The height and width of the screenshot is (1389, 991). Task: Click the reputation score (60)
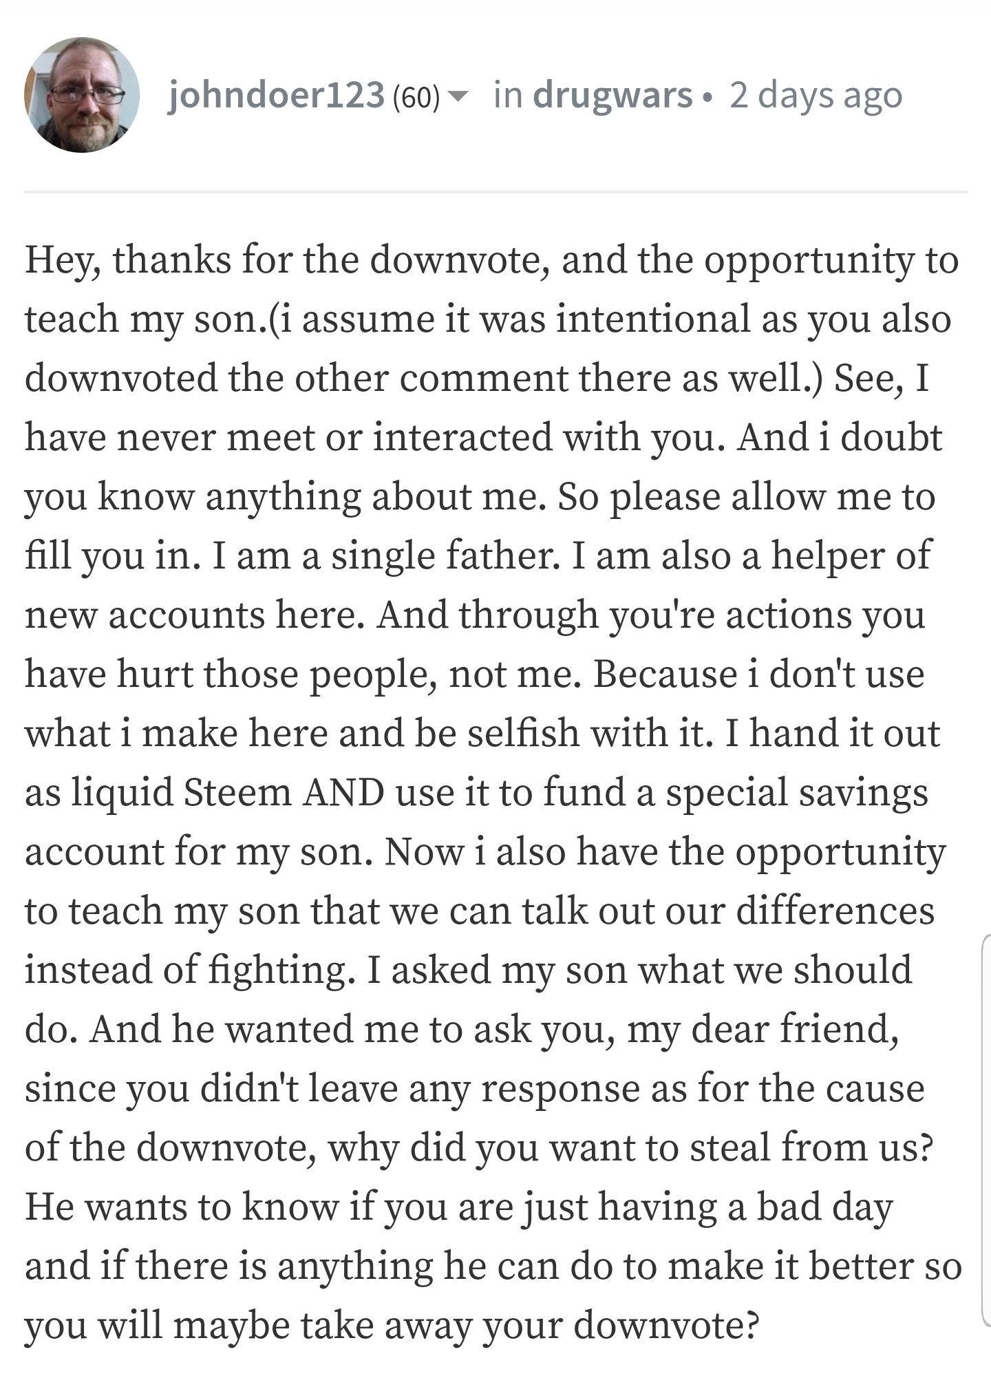416,97
